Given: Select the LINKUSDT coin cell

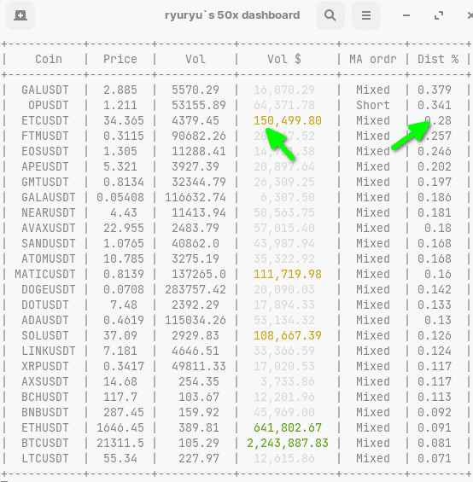Looking at the screenshot, I should pos(49,351).
